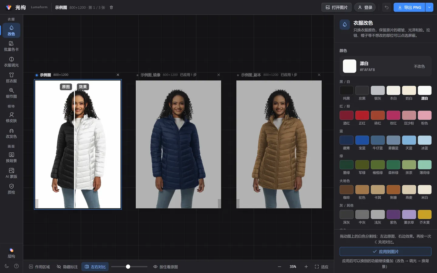This screenshot has height=273, width=437.
Task: Select the 改色 recolor tool in sidebar
Action: pos(11,30)
